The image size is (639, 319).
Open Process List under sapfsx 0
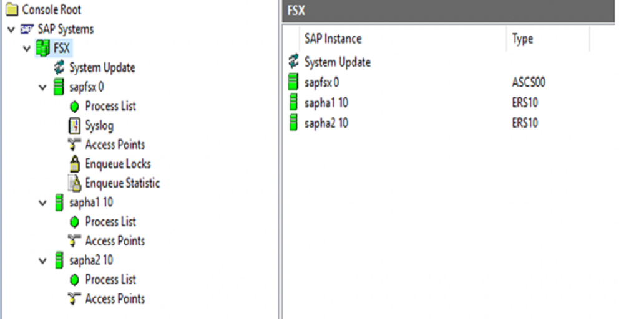click(x=110, y=106)
